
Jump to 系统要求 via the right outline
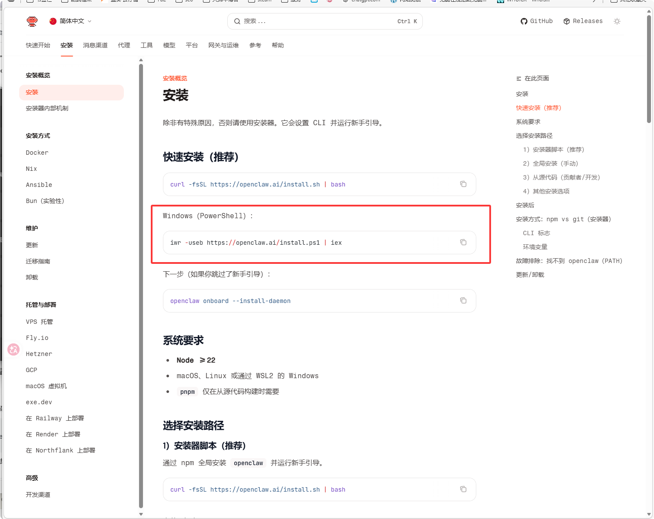[x=528, y=121]
